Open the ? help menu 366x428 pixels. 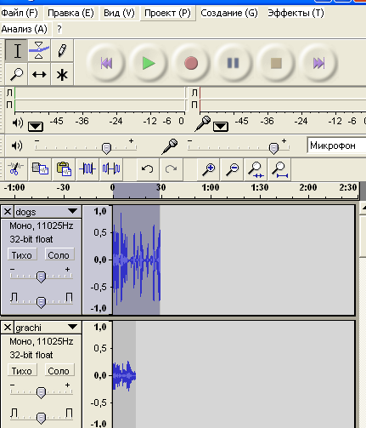59,29
